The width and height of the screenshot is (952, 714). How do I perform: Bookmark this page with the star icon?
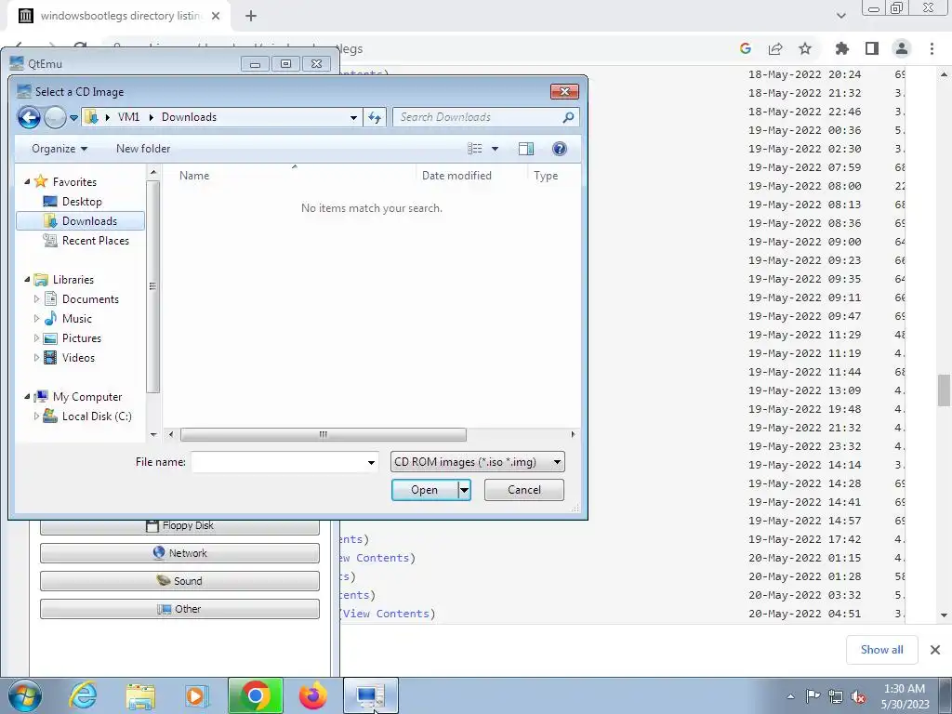point(805,48)
